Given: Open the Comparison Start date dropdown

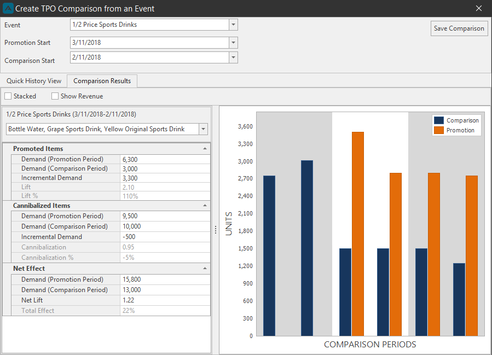Looking at the screenshot, I should (x=233, y=57).
